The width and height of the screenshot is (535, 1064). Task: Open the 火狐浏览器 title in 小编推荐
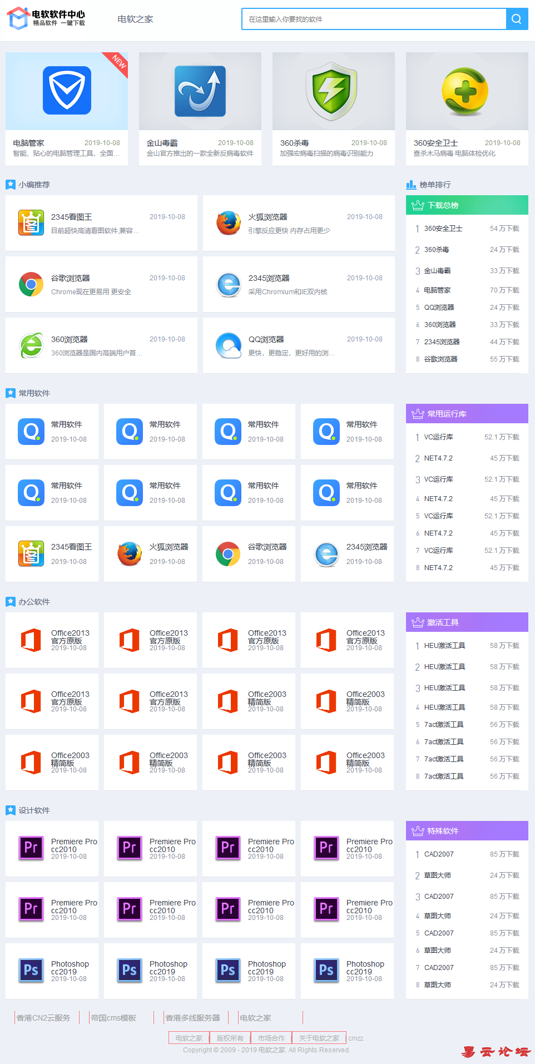(x=268, y=217)
